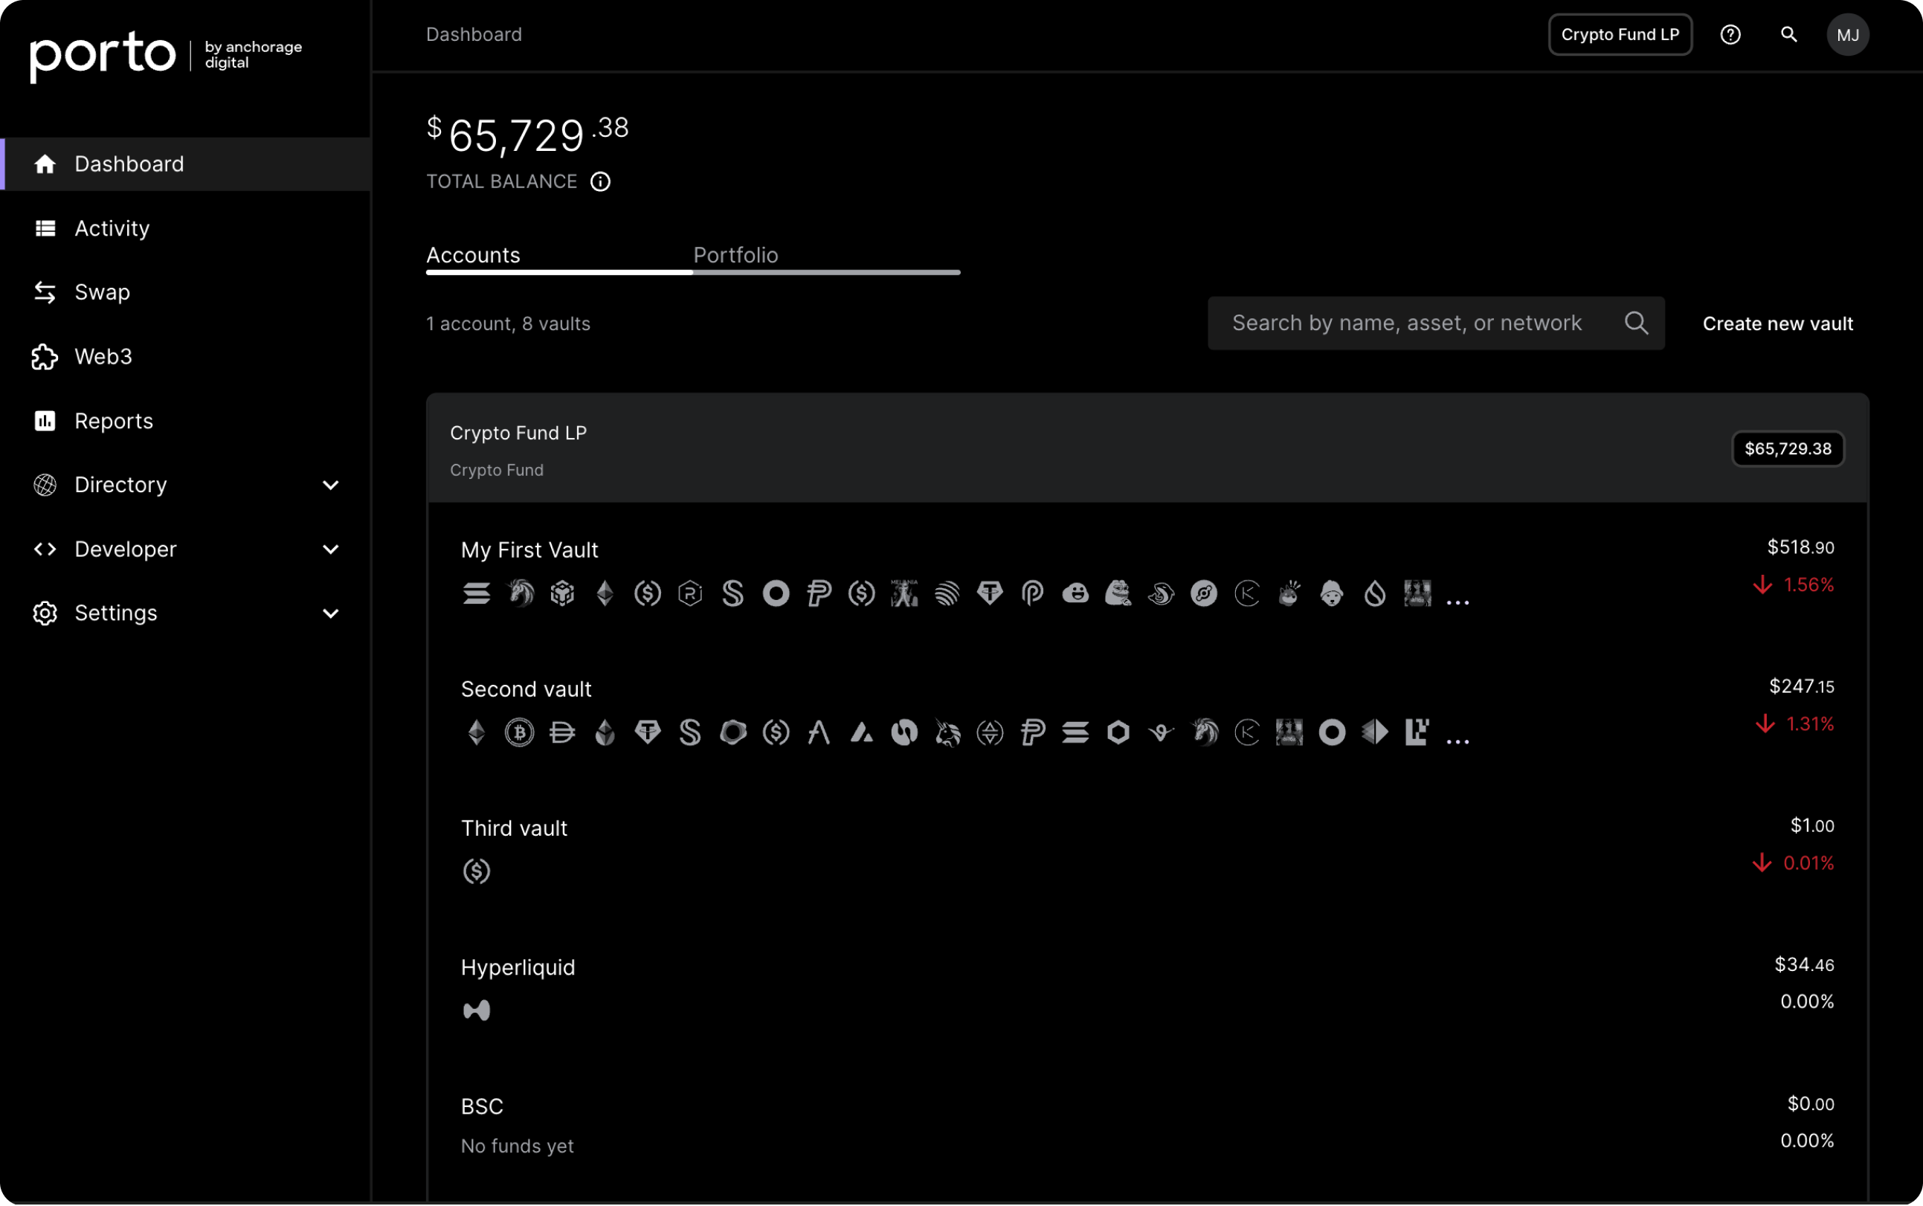The height and width of the screenshot is (1206, 1923).
Task: Show total balance info tooltip icon
Action: coord(601,182)
